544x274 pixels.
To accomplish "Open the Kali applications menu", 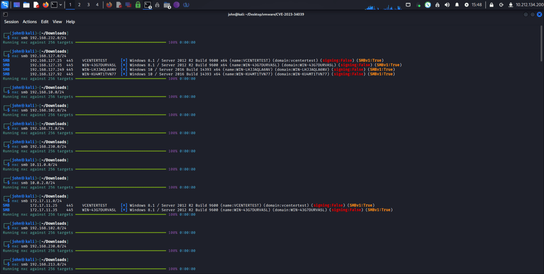I will 5,5.
